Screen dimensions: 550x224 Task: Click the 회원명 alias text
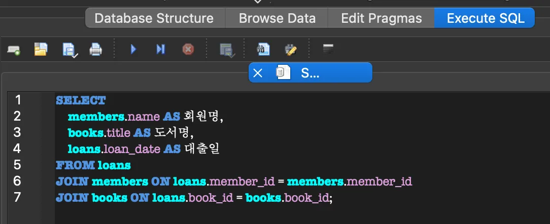click(x=201, y=117)
